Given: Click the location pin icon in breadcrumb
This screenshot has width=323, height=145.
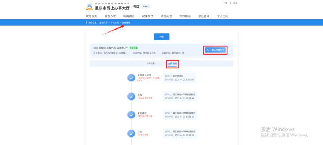Looking at the screenshot, I should coord(86,22).
